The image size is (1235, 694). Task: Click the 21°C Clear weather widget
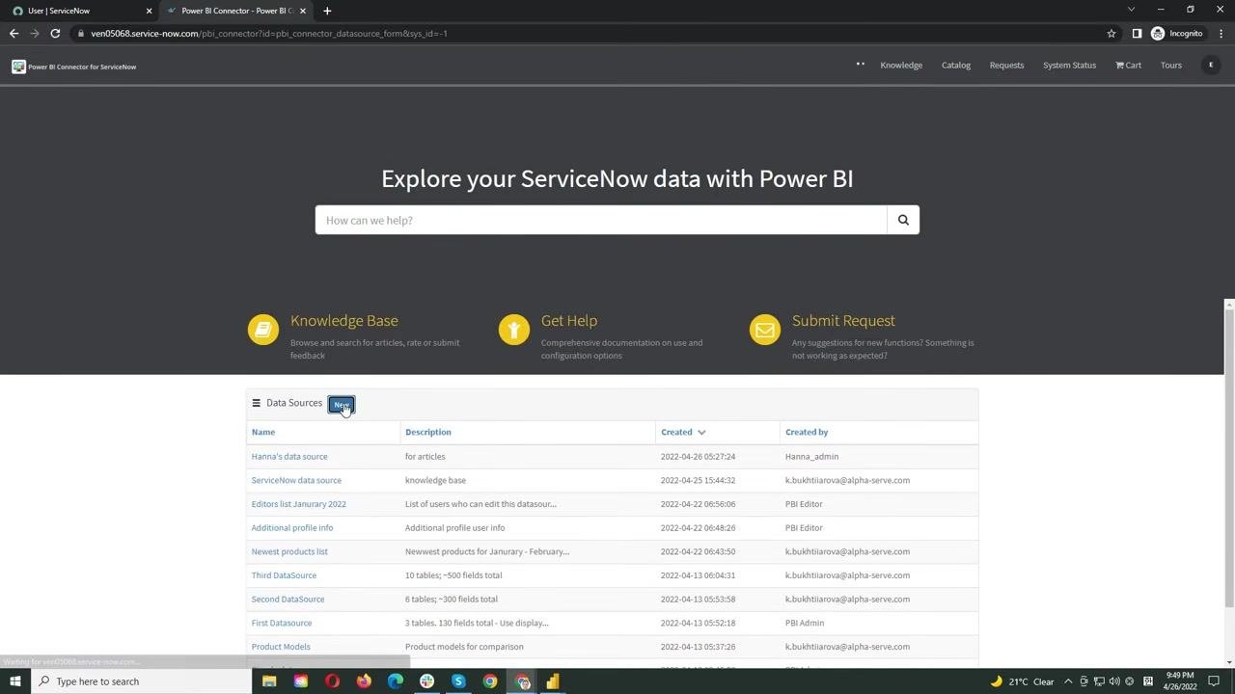(1023, 681)
